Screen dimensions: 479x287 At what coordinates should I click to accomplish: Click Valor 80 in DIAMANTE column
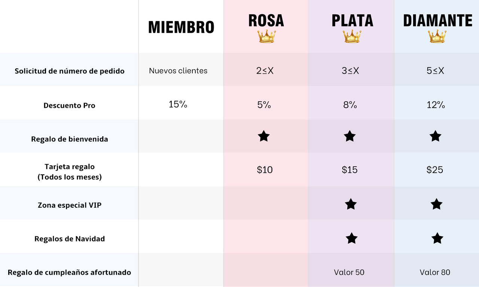point(435,272)
